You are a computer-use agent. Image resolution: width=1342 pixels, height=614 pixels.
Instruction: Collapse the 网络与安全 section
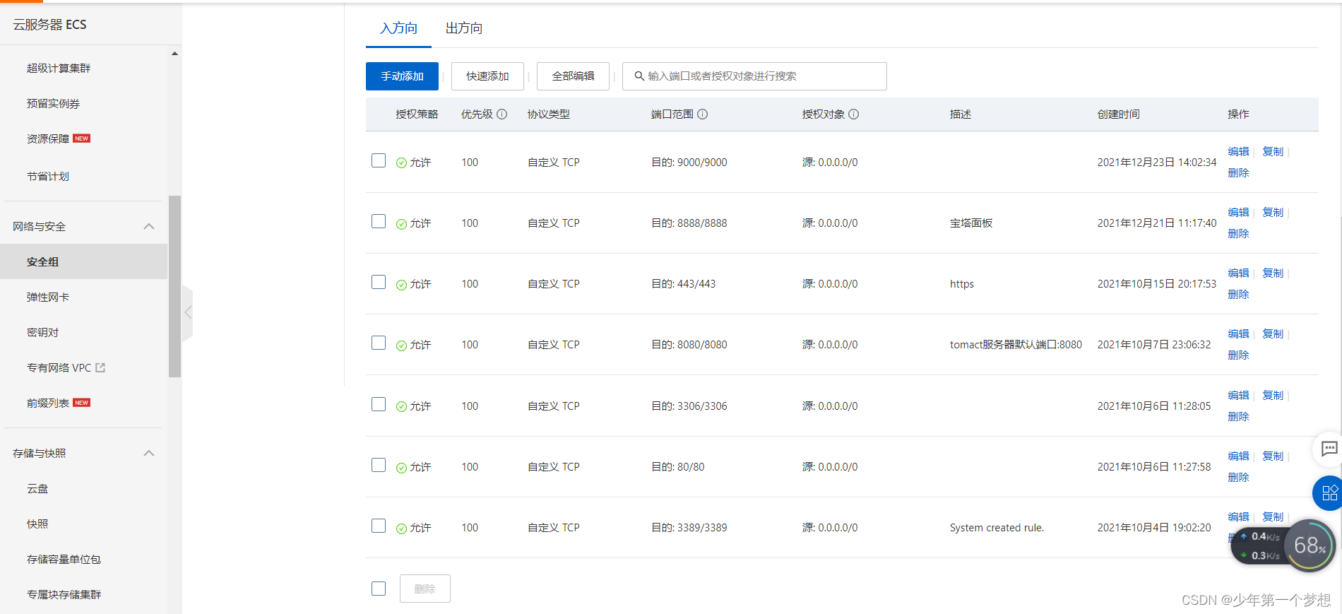tap(149, 226)
